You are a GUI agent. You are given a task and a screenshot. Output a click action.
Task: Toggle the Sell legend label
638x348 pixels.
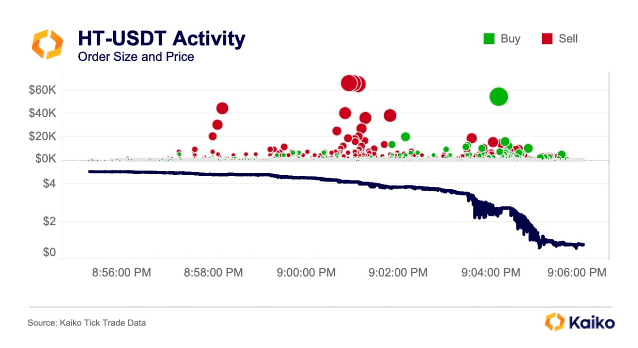click(x=568, y=39)
